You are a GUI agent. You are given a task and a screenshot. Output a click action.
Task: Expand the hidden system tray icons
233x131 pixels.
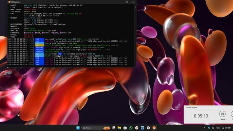205,128
